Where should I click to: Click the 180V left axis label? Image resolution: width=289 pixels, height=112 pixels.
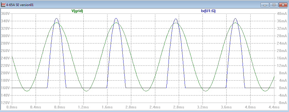(5, 80)
